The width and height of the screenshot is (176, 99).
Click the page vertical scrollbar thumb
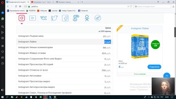point(175,32)
